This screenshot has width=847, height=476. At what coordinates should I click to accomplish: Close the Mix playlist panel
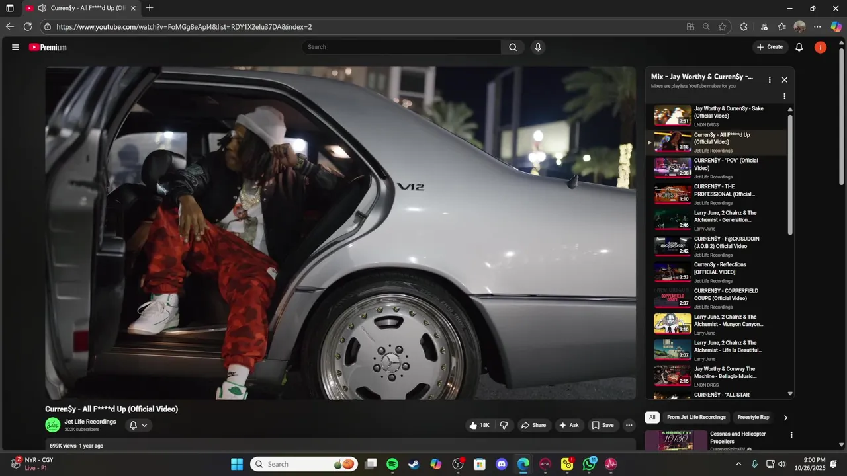[x=785, y=79]
